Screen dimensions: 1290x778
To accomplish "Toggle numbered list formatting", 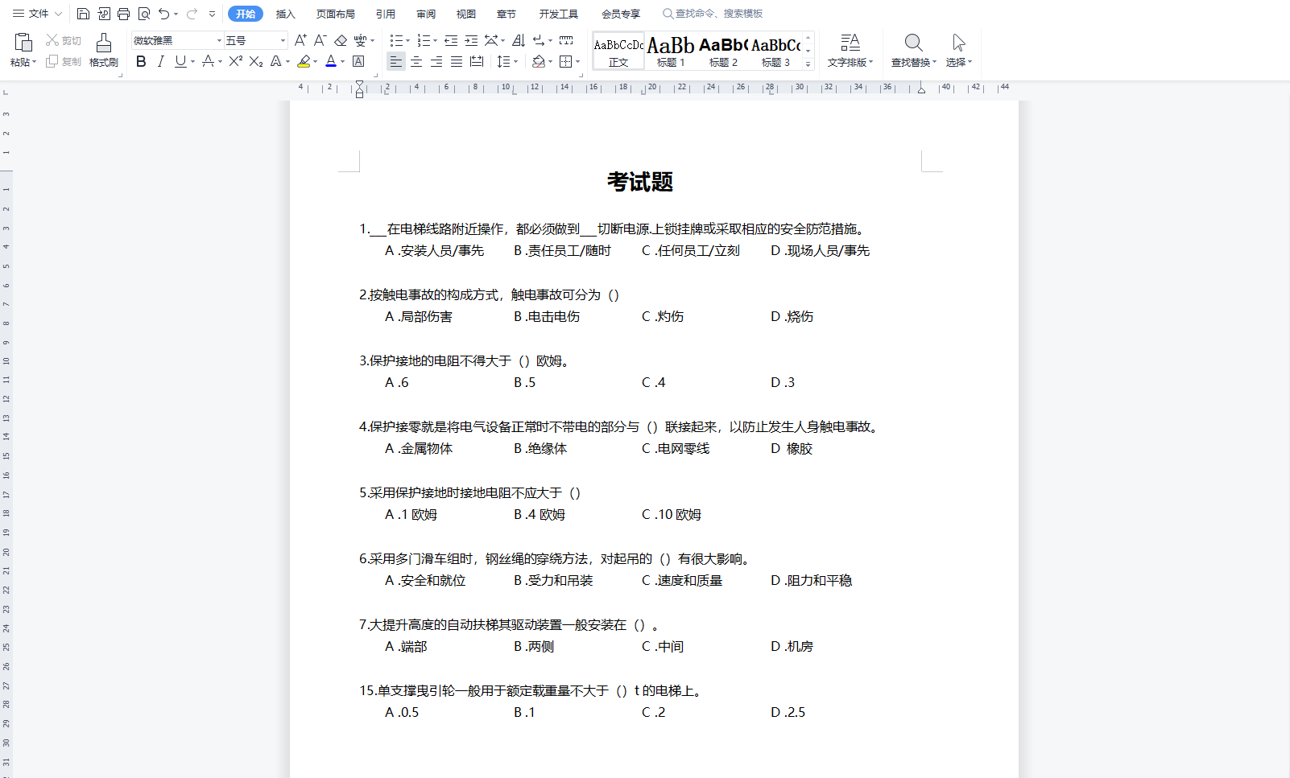I will tap(424, 40).
